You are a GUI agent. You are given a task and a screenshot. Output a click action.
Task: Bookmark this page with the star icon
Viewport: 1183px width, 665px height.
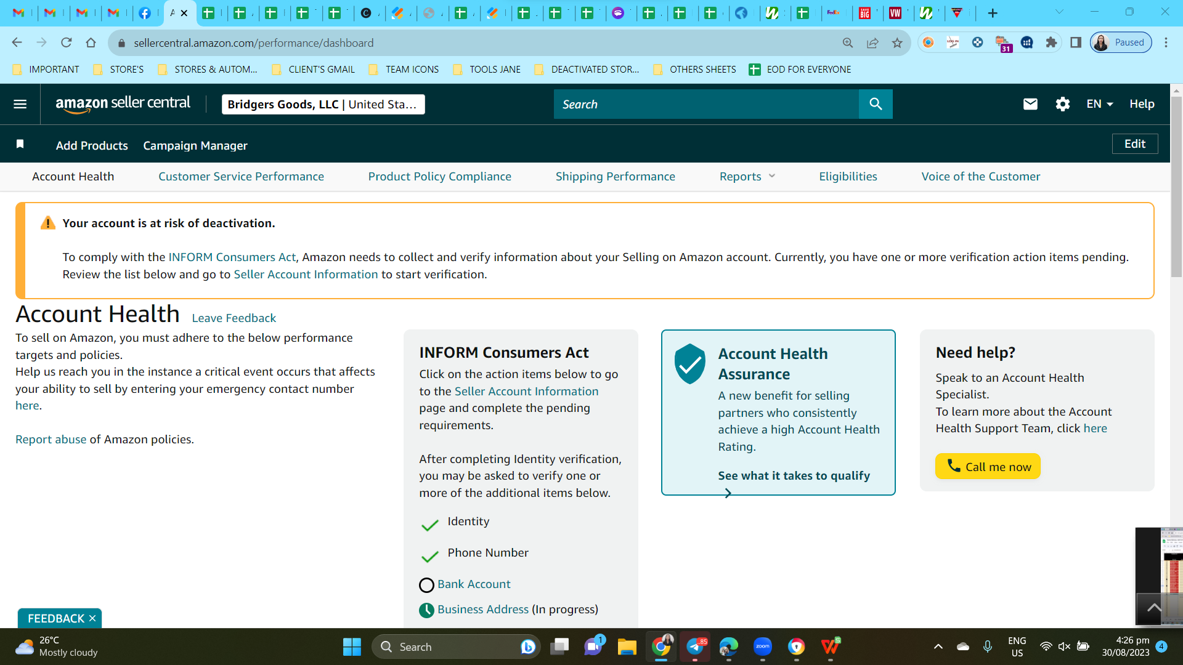(x=897, y=42)
